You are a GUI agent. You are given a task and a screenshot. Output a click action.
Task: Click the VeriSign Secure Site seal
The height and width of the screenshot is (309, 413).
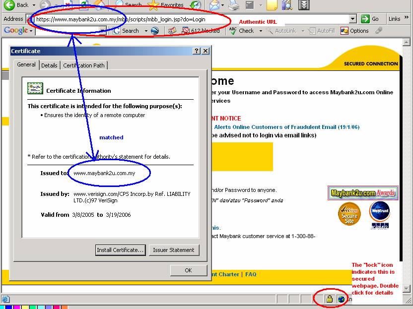pos(349,214)
